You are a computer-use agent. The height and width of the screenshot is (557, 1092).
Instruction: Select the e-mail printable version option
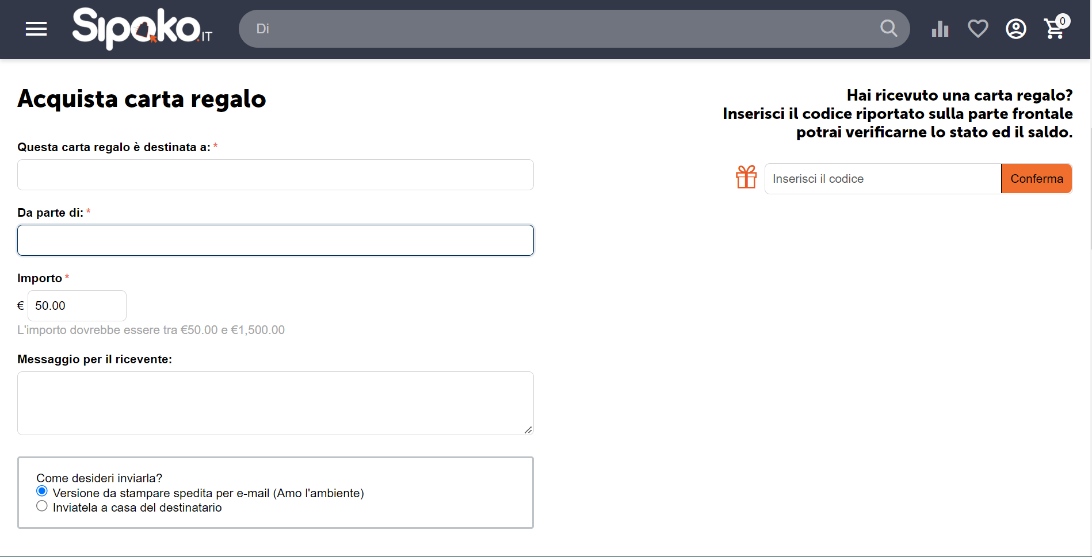(x=42, y=491)
